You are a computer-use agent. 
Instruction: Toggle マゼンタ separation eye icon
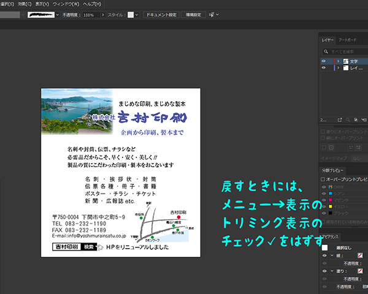point(324,200)
